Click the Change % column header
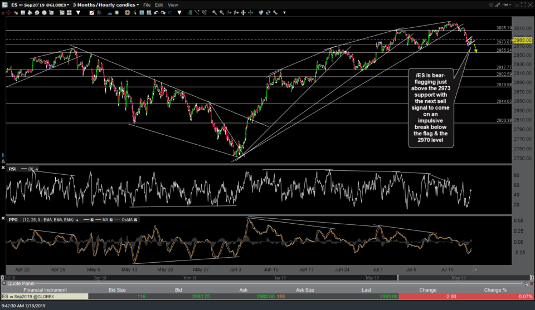The image size is (535, 310). pyautogui.click(x=495, y=290)
